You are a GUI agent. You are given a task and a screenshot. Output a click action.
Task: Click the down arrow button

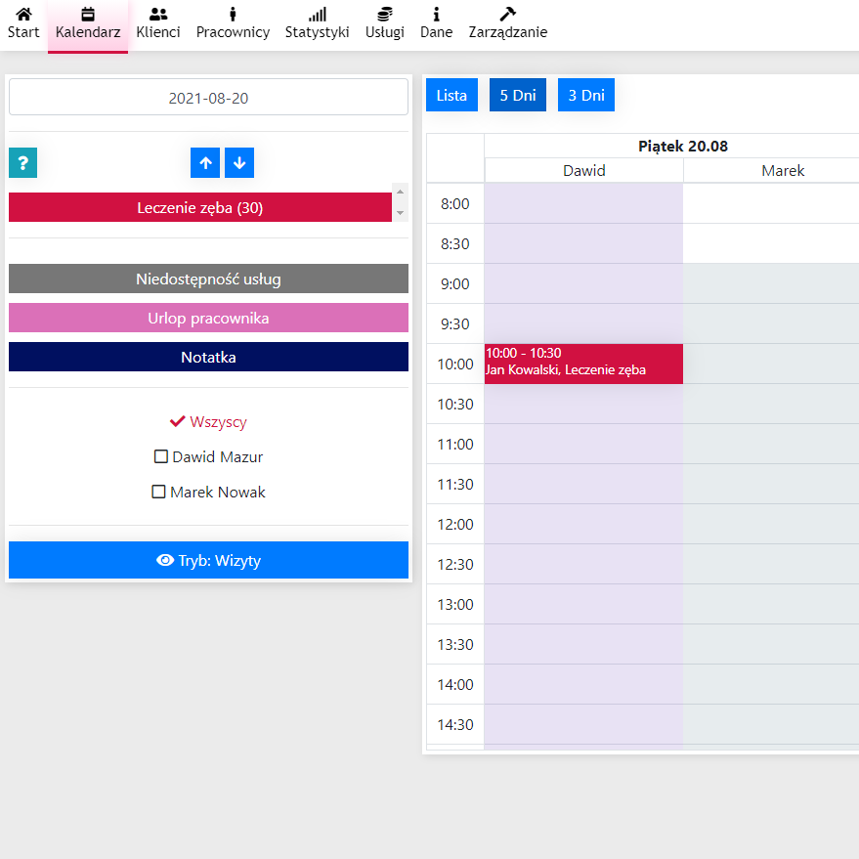click(x=239, y=163)
